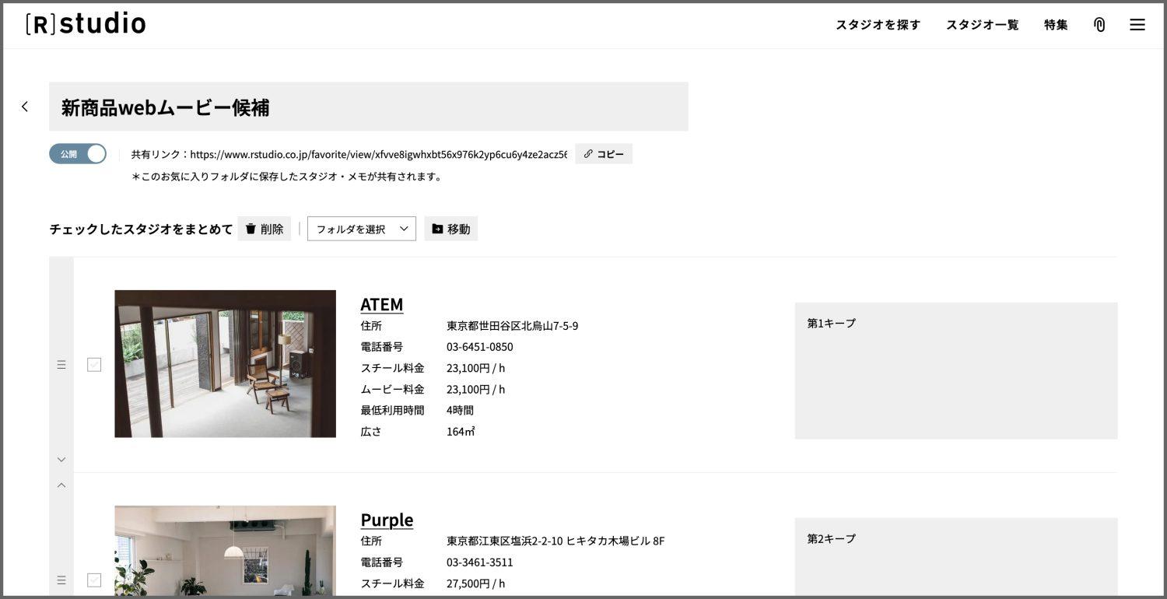Check the Purple studio checkbox
The height and width of the screenshot is (599, 1167).
click(94, 580)
